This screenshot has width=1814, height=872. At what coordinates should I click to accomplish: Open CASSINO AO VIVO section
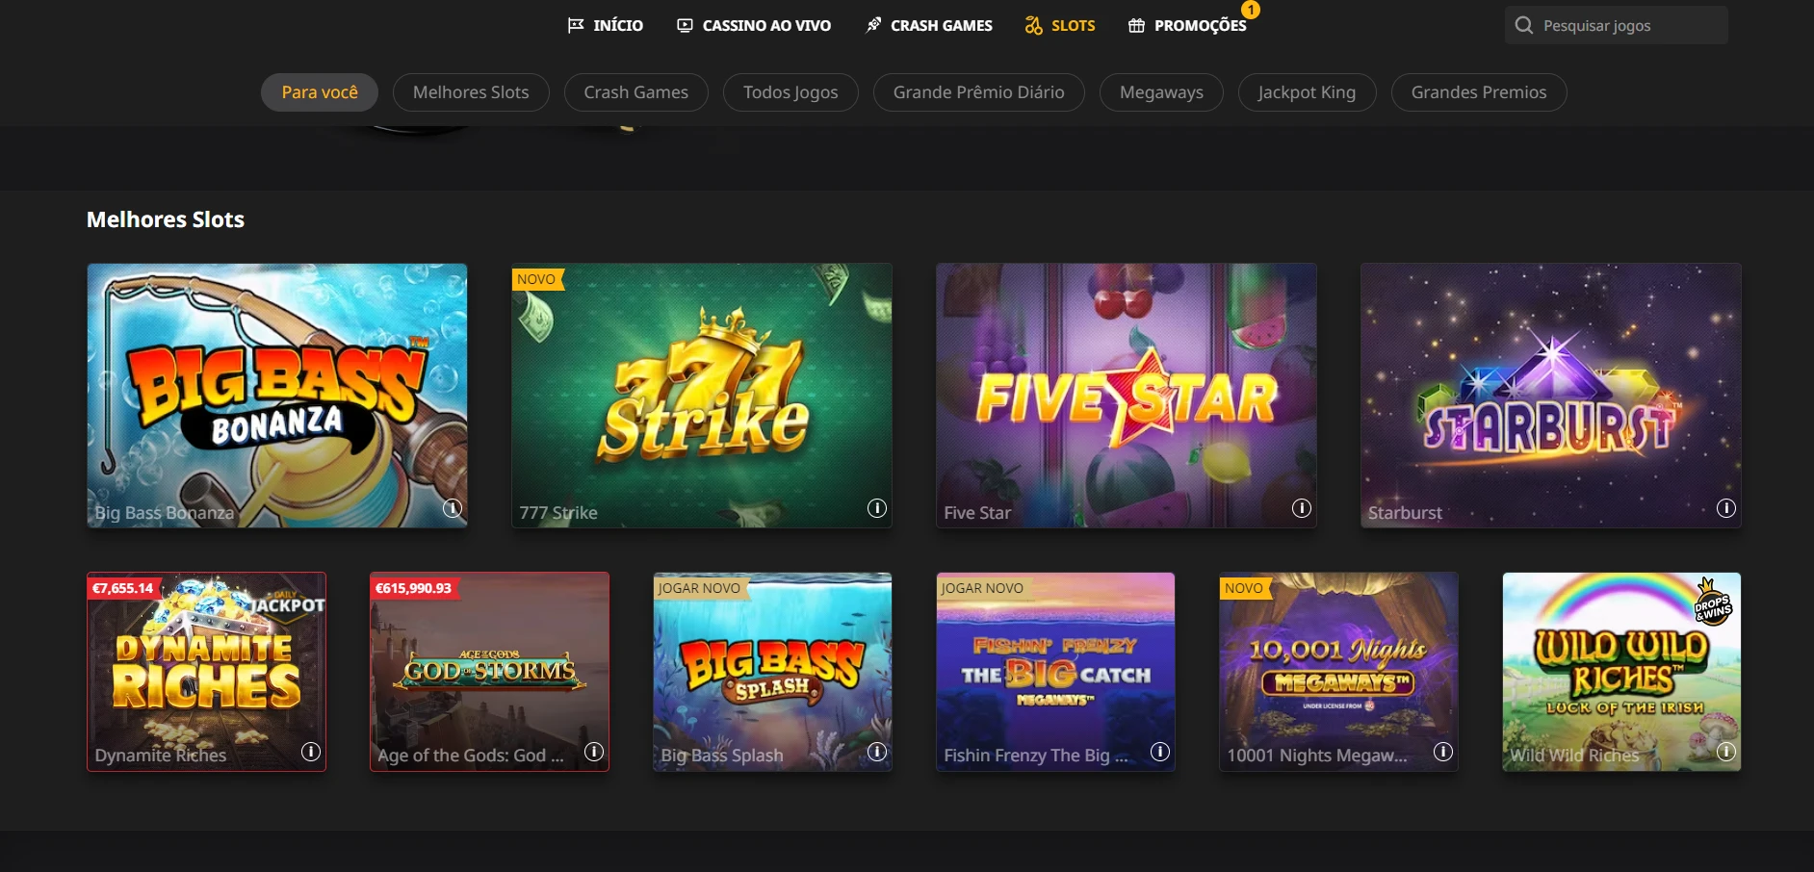pos(754,25)
